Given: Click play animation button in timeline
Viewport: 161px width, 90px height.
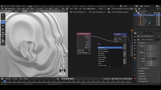Looking at the screenshot, I should (x=69, y=79).
